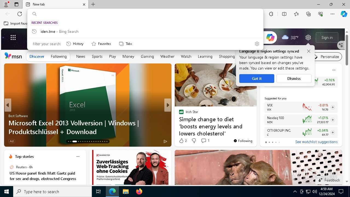
Task: Show previous carousel slide arrow
Action: coord(8,105)
